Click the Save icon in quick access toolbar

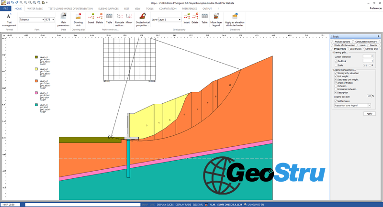pos(8,2)
